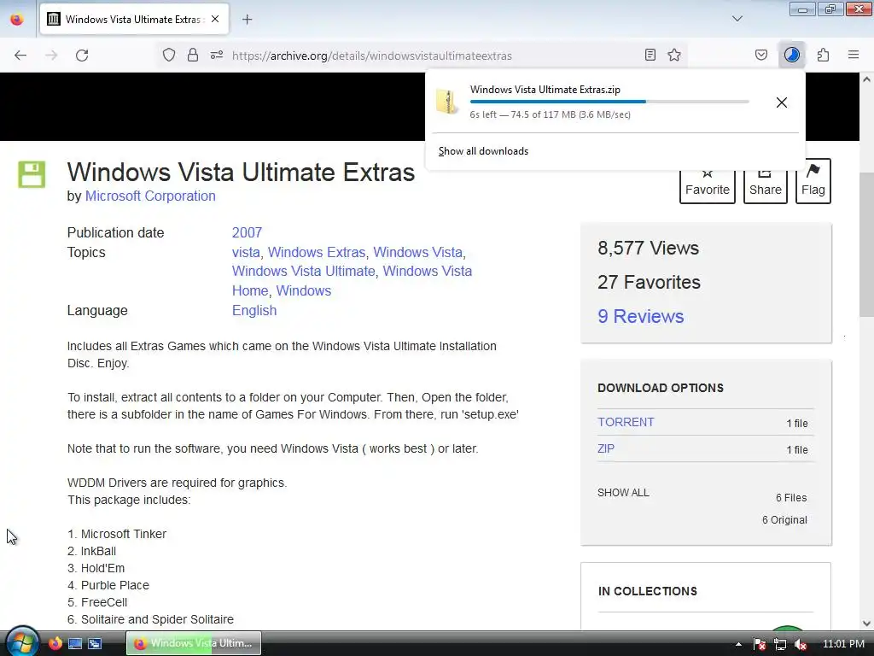Click the list item 1. Microsoft Tinker
The height and width of the screenshot is (656, 874).
pos(117,534)
